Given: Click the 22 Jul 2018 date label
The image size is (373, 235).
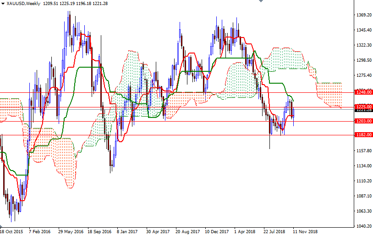Looking at the screenshot, I should click(x=274, y=231).
